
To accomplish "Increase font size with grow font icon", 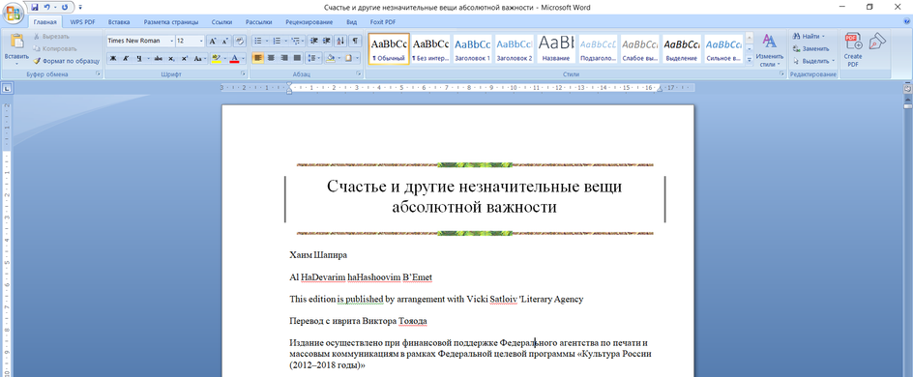I will click(213, 42).
